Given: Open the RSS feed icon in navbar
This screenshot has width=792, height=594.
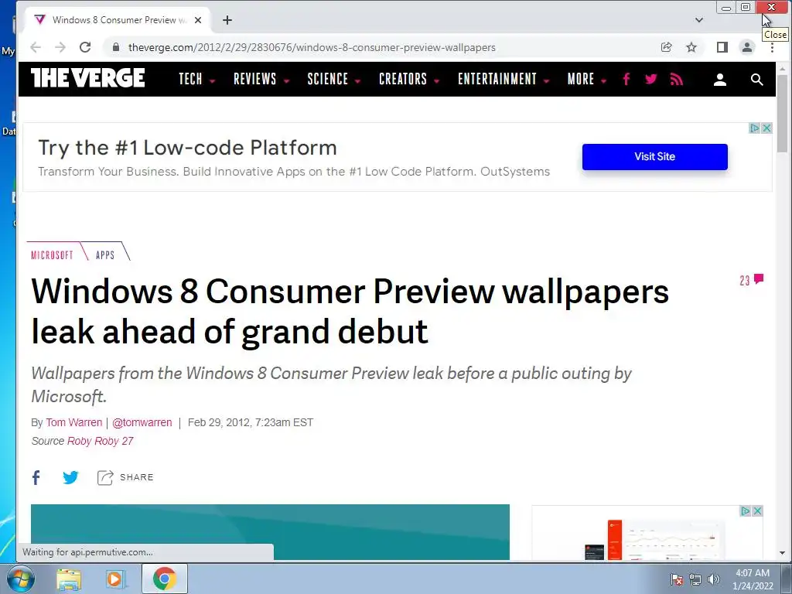Looking at the screenshot, I should click(x=676, y=80).
